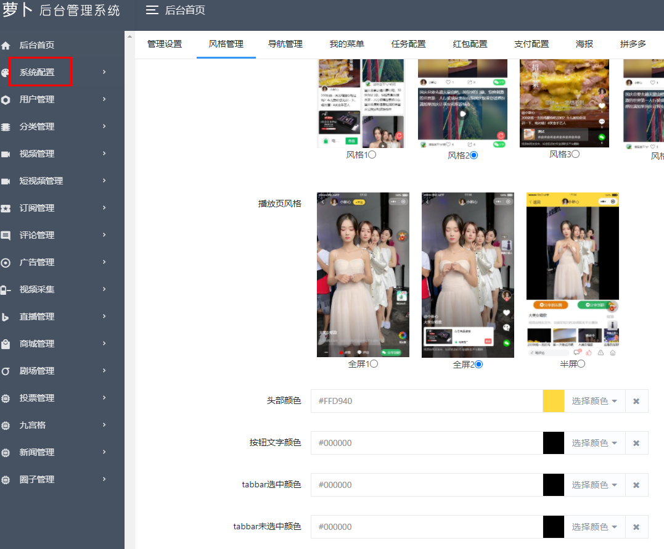Clear the tabbar未选中颜色 value with X
This screenshot has width=664, height=549.
point(636,527)
